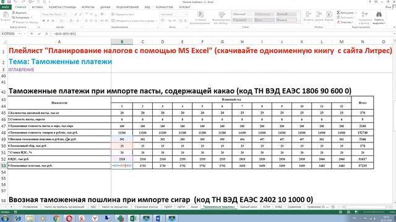Click column B header
The height and width of the screenshot is (222, 396).
122,42
